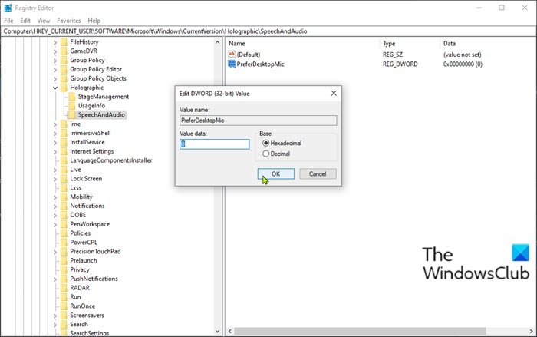Image resolution: width=537 pixels, height=337 pixels.
Task: Click the Registry Editor title bar icon
Action: tap(8, 8)
